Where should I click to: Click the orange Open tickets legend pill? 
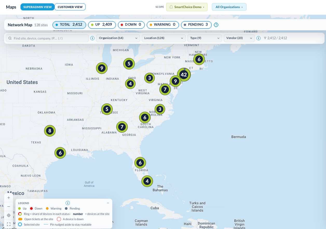(20, 219)
